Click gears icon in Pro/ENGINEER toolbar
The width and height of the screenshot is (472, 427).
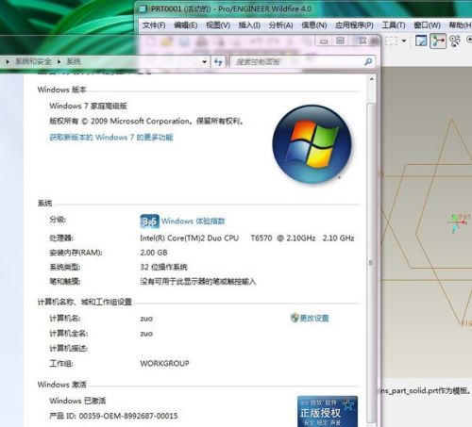coord(455,41)
